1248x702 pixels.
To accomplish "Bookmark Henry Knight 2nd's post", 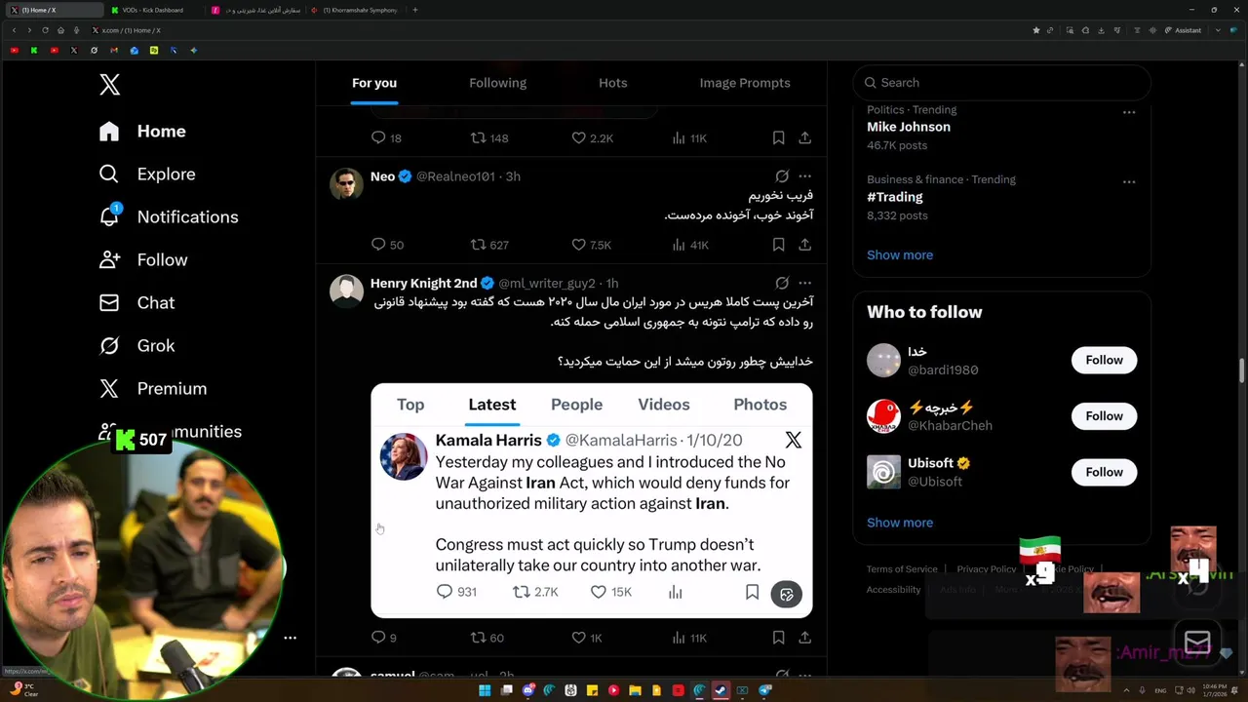I will point(778,638).
